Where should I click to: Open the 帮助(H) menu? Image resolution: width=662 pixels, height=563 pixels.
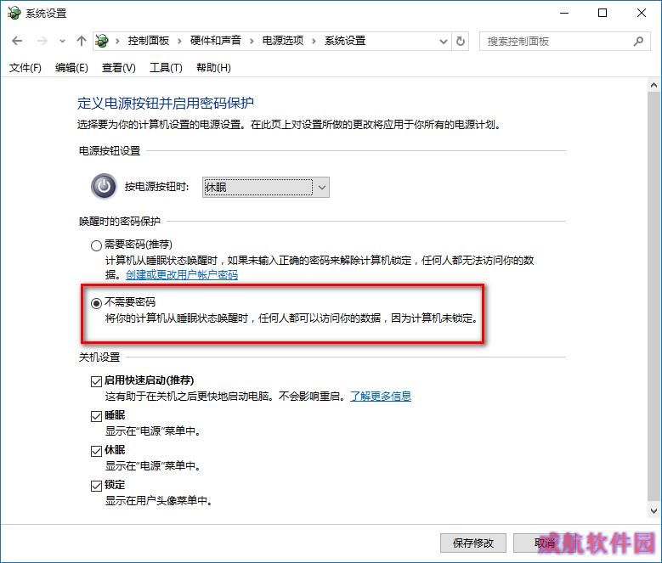213,67
